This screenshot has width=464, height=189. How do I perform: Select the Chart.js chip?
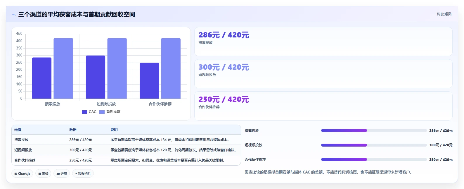[x=22, y=173]
